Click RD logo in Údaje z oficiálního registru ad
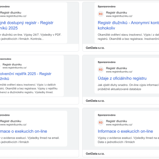Screen dimensions: 159x159 pos(101,70)
